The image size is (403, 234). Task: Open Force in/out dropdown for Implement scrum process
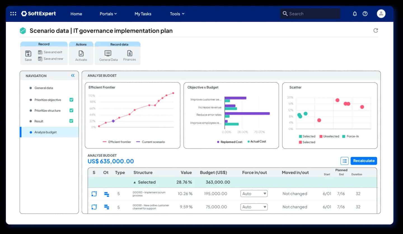click(x=254, y=194)
